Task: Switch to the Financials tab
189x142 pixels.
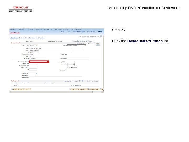Action: click(x=32, y=38)
